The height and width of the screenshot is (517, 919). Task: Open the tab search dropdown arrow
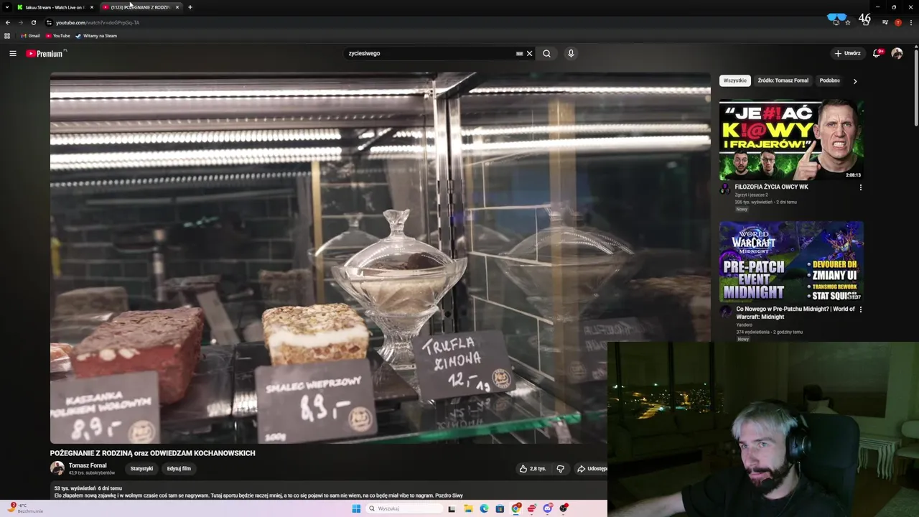pos(8,7)
